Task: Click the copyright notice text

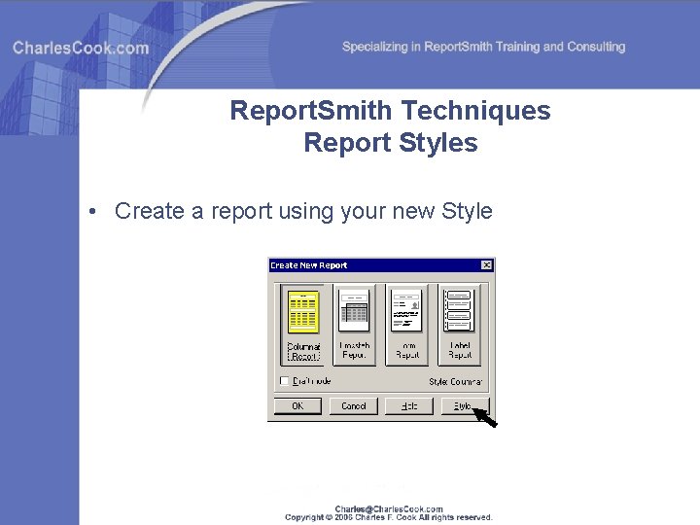Action: pyautogui.click(x=389, y=517)
